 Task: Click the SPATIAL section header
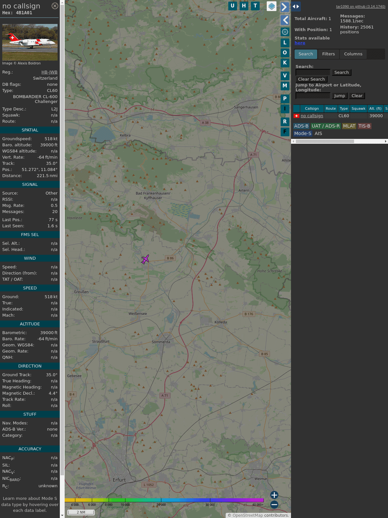pyautogui.click(x=30, y=130)
